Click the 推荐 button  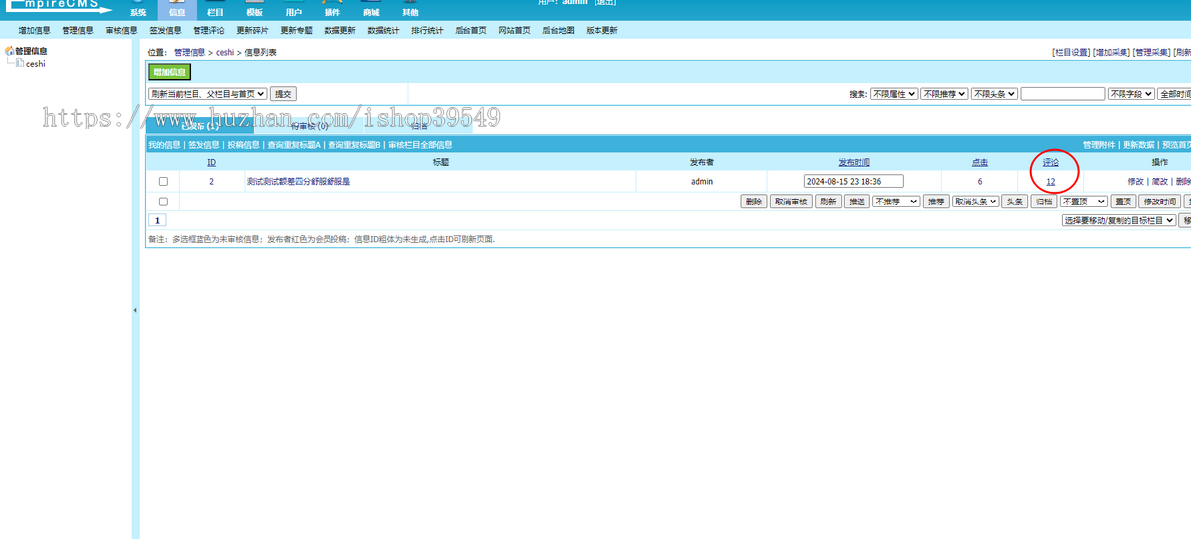pyautogui.click(x=936, y=202)
